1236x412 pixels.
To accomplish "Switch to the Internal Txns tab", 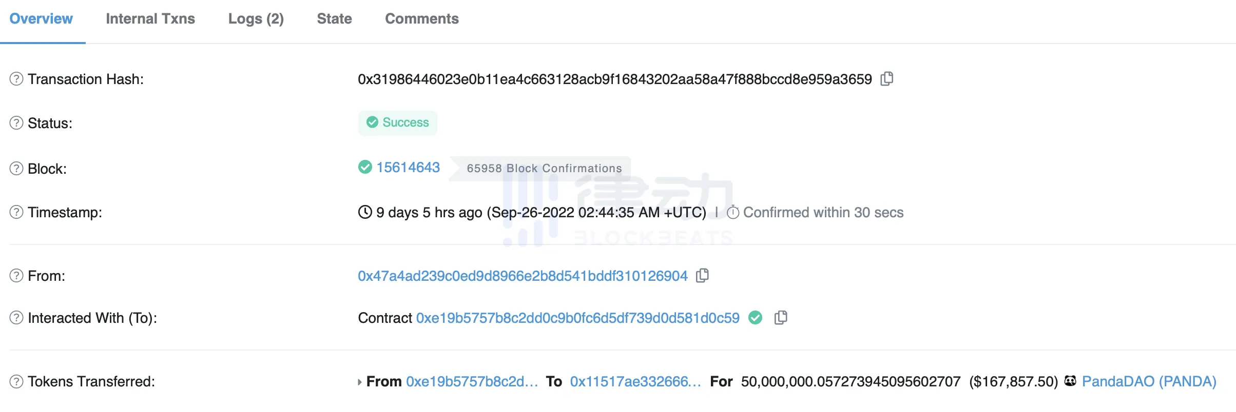I will point(150,19).
